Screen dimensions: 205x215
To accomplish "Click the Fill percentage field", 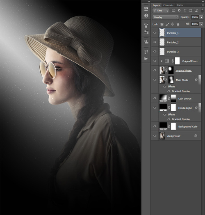I will [x=195, y=24].
